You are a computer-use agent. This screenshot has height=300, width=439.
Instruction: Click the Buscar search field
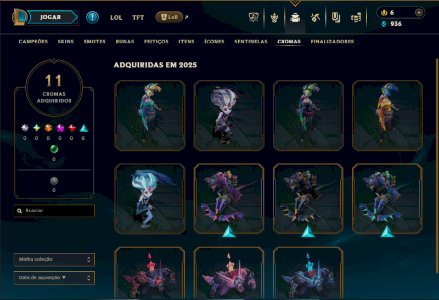click(x=54, y=211)
